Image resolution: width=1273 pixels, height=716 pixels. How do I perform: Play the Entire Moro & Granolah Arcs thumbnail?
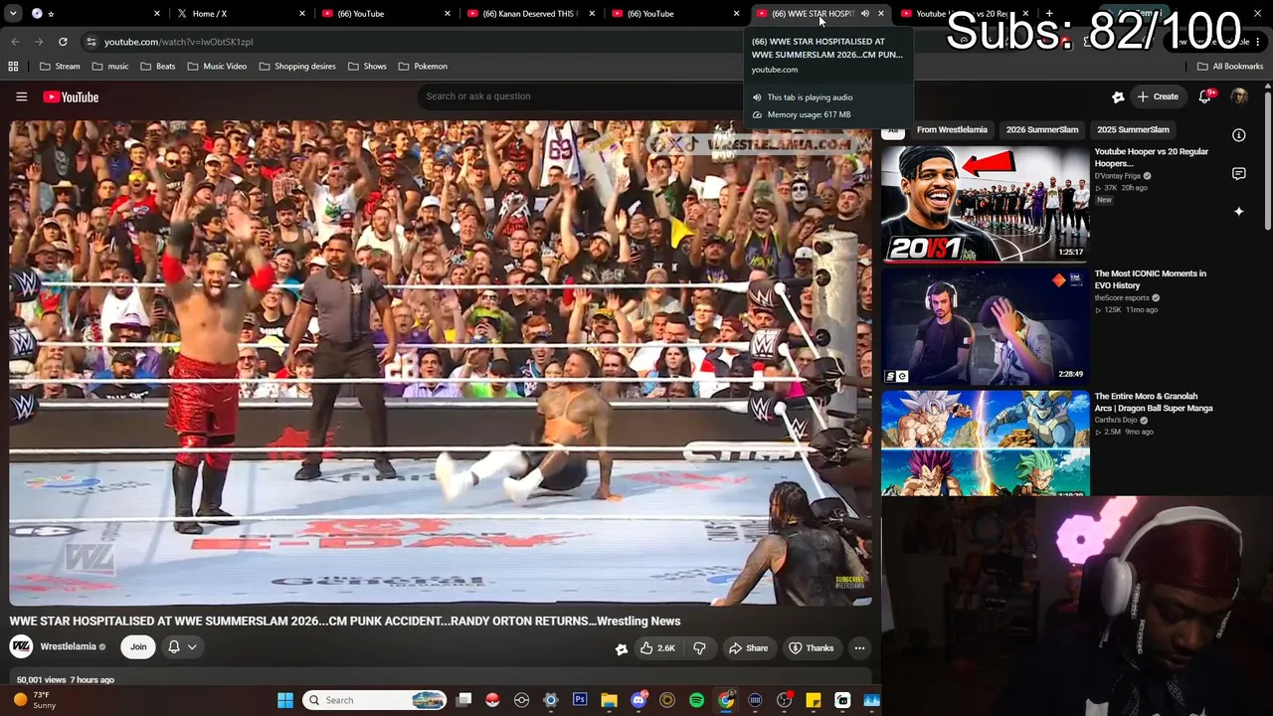click(x=986, y=444)
